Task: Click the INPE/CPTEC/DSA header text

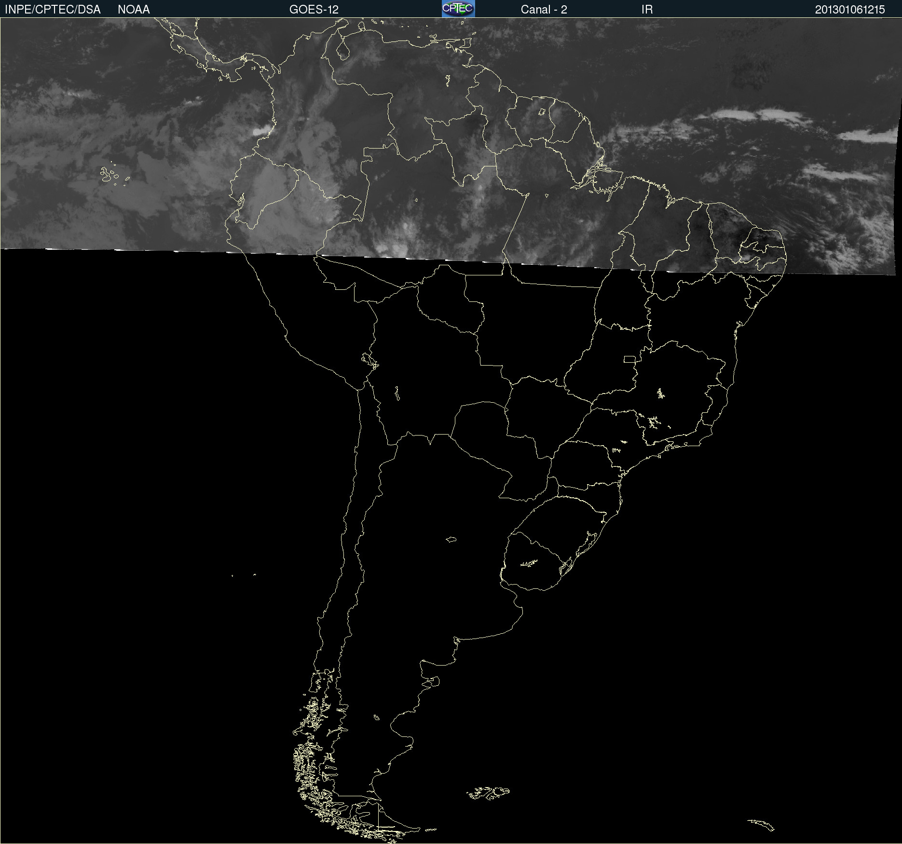Action: pyautogui.click(x=53, y=10)
